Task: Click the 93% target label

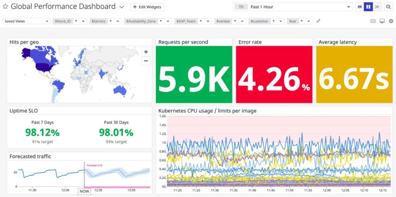Action: click(x=116, y=142)
